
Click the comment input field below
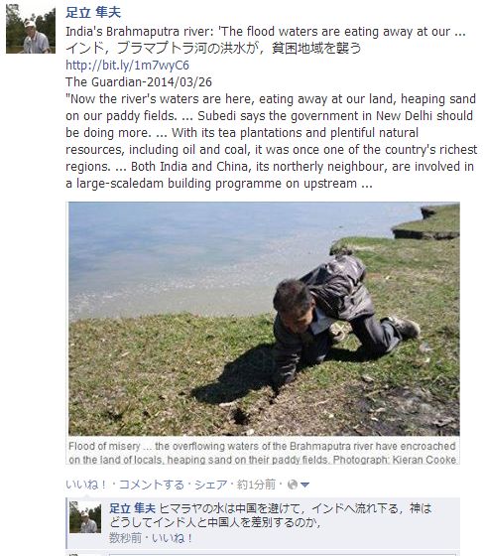tap(283, 554)
